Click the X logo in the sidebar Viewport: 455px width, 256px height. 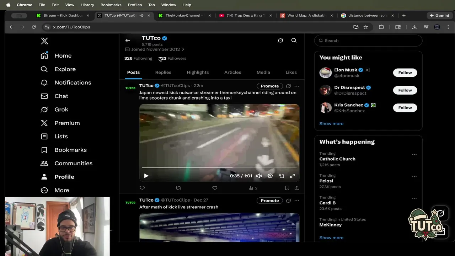44,41
